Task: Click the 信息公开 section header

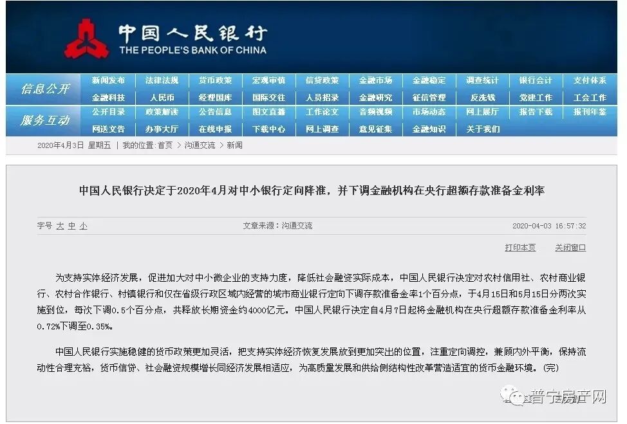Action: click(x=45, y=89)
